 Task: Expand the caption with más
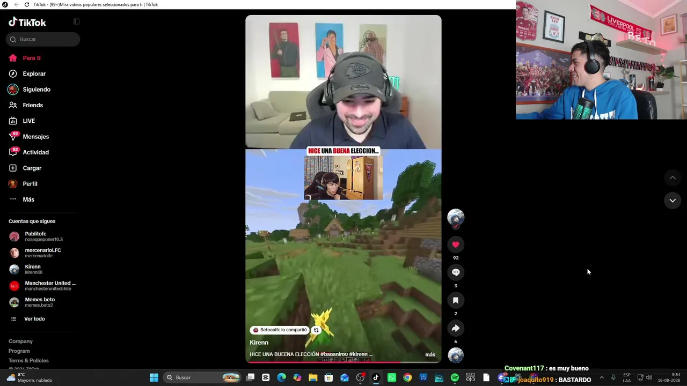[x=430, y=354]
